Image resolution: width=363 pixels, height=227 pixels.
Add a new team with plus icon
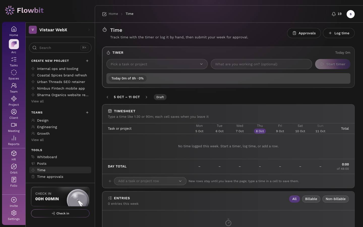tap(87, 112)
